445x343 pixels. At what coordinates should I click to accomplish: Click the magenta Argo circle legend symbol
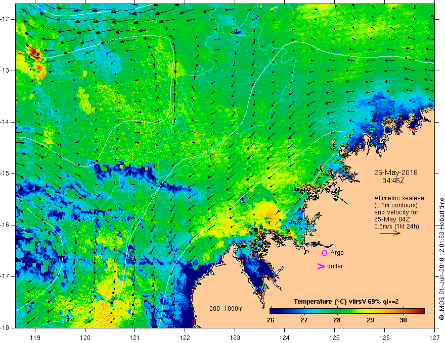pos(324,253)
